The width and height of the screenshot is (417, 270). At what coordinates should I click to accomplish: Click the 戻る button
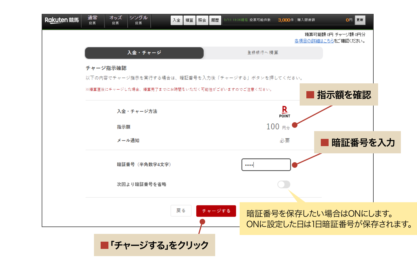pyautogui.click(x=181, y=211)
